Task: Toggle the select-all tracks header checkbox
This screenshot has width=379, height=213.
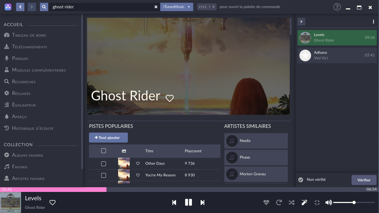Action: pos(103,151)
